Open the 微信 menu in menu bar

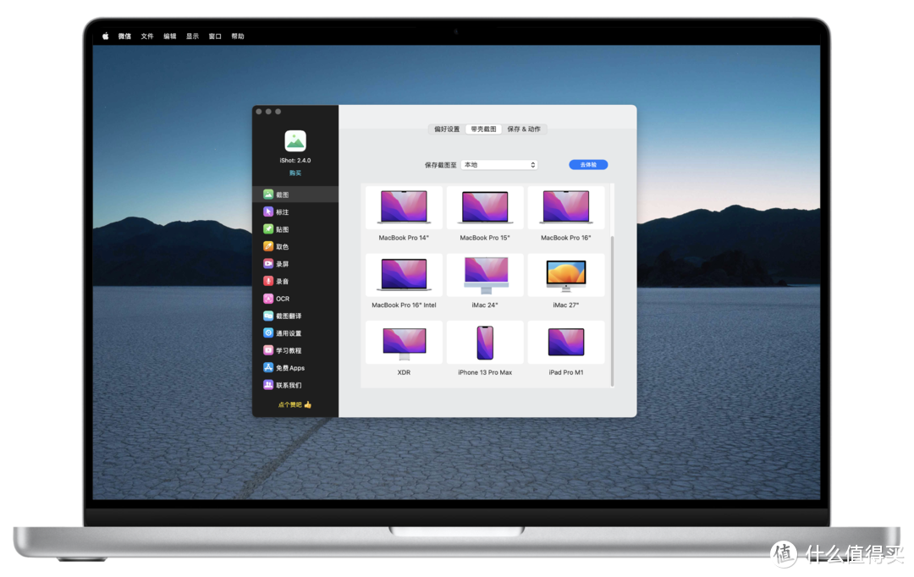click(124, 36)
